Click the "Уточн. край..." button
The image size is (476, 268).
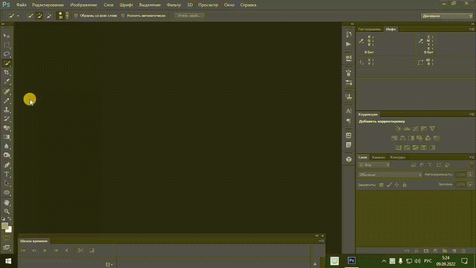[x=189, y=16]
